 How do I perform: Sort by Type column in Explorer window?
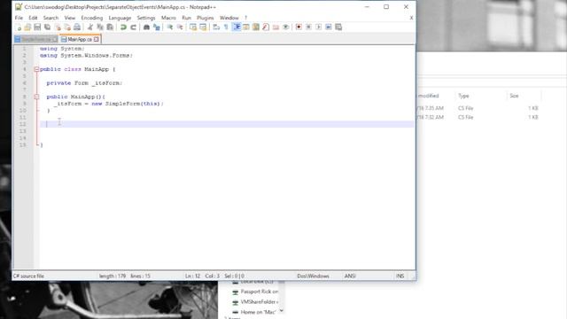[x=463, y=96]
